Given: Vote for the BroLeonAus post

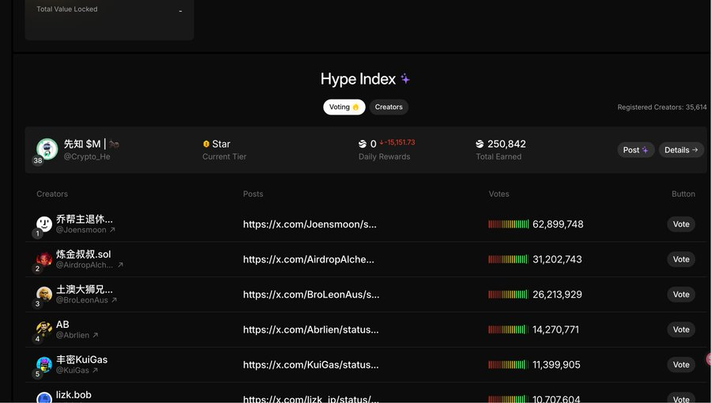Looking at the screenshot, I should [x=681, y=294].
